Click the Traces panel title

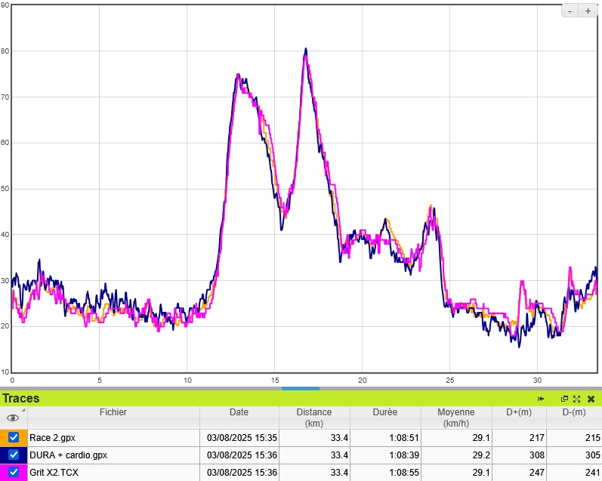click(x=21, y=399)
